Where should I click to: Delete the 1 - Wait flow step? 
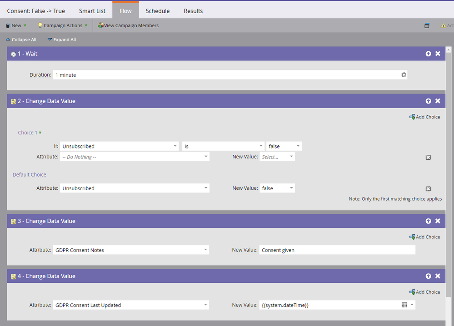(438, 54)
